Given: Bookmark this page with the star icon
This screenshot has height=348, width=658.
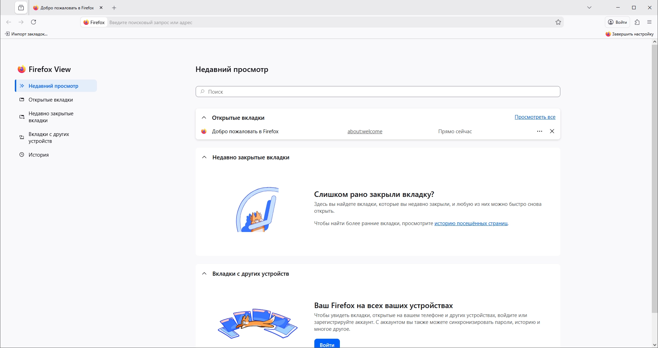Looking at the screenshot, I should click(558, 22).
